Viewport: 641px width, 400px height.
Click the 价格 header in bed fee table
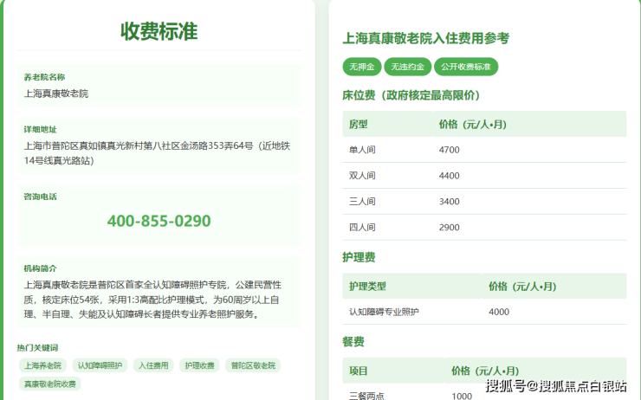point(473,124)
